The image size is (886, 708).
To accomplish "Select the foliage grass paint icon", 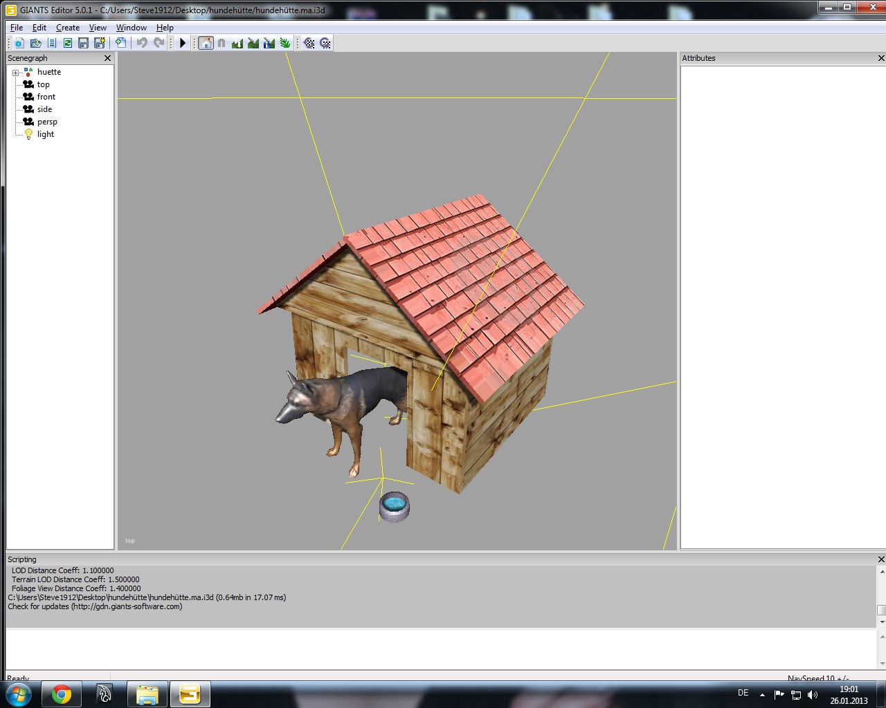I will 285,43.
